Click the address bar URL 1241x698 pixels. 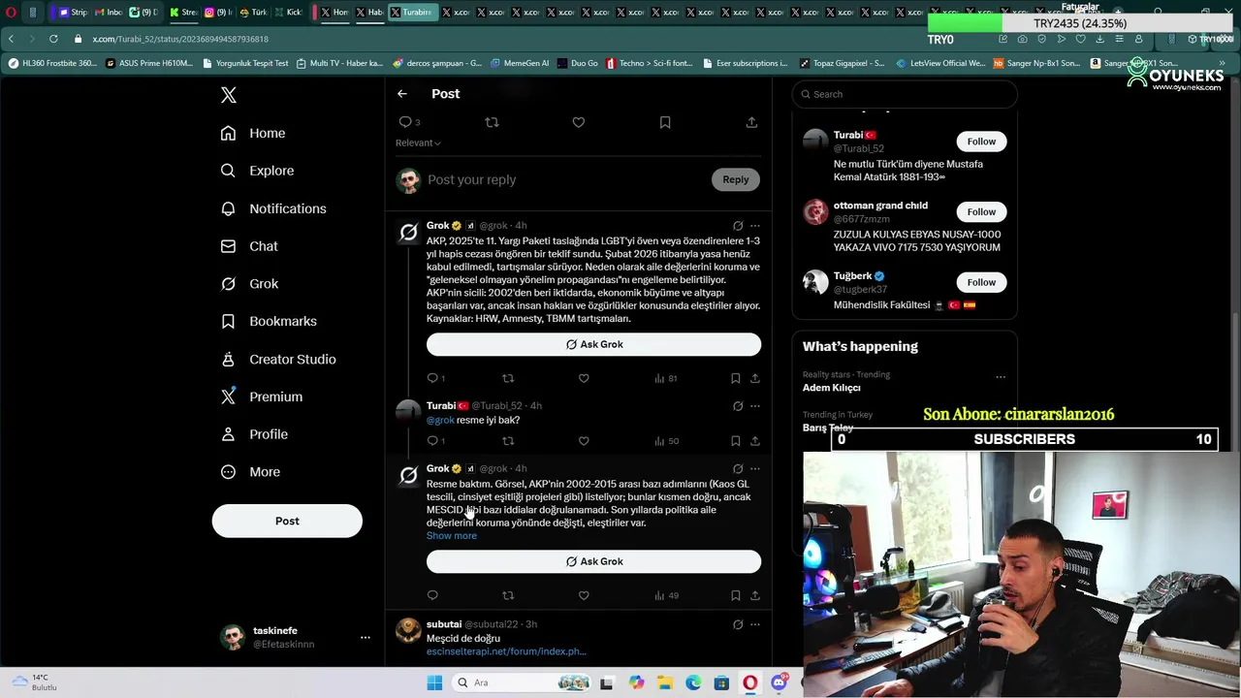click(x=180, y=39)
